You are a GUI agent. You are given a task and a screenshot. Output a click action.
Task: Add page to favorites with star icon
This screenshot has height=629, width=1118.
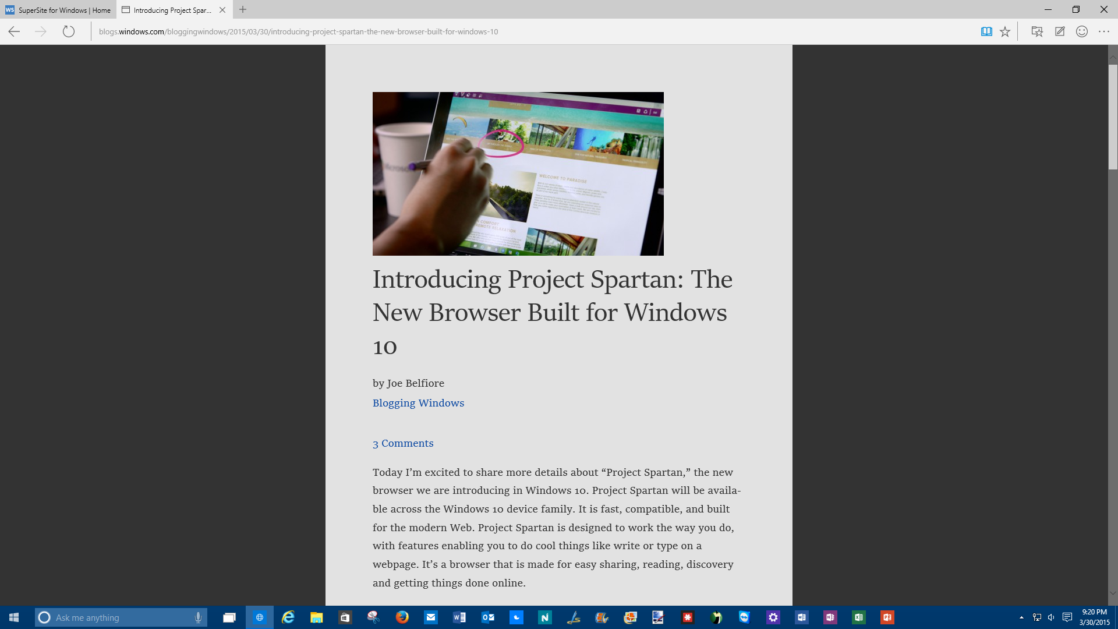pos(1005,31)
